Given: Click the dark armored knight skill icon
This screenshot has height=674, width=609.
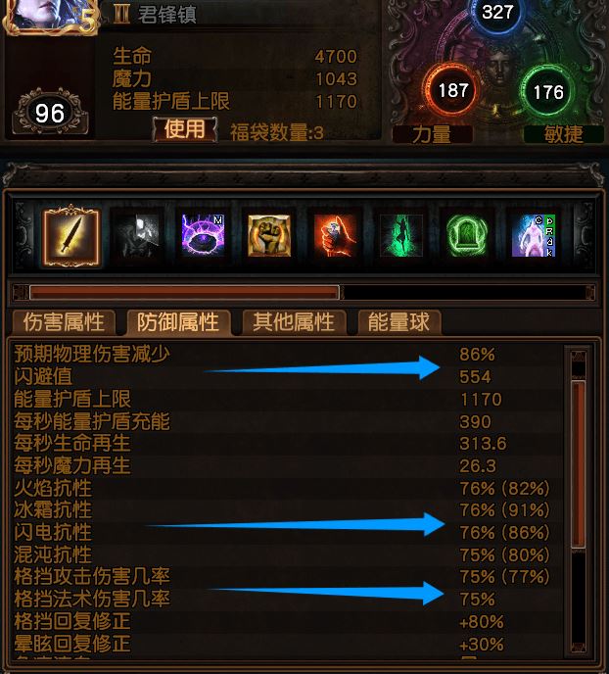Looking at the screenshot, I should pyautogui.click(x=137, y=236).
